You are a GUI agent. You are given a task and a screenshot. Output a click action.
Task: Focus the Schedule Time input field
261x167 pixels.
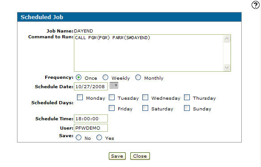point(91,118)
